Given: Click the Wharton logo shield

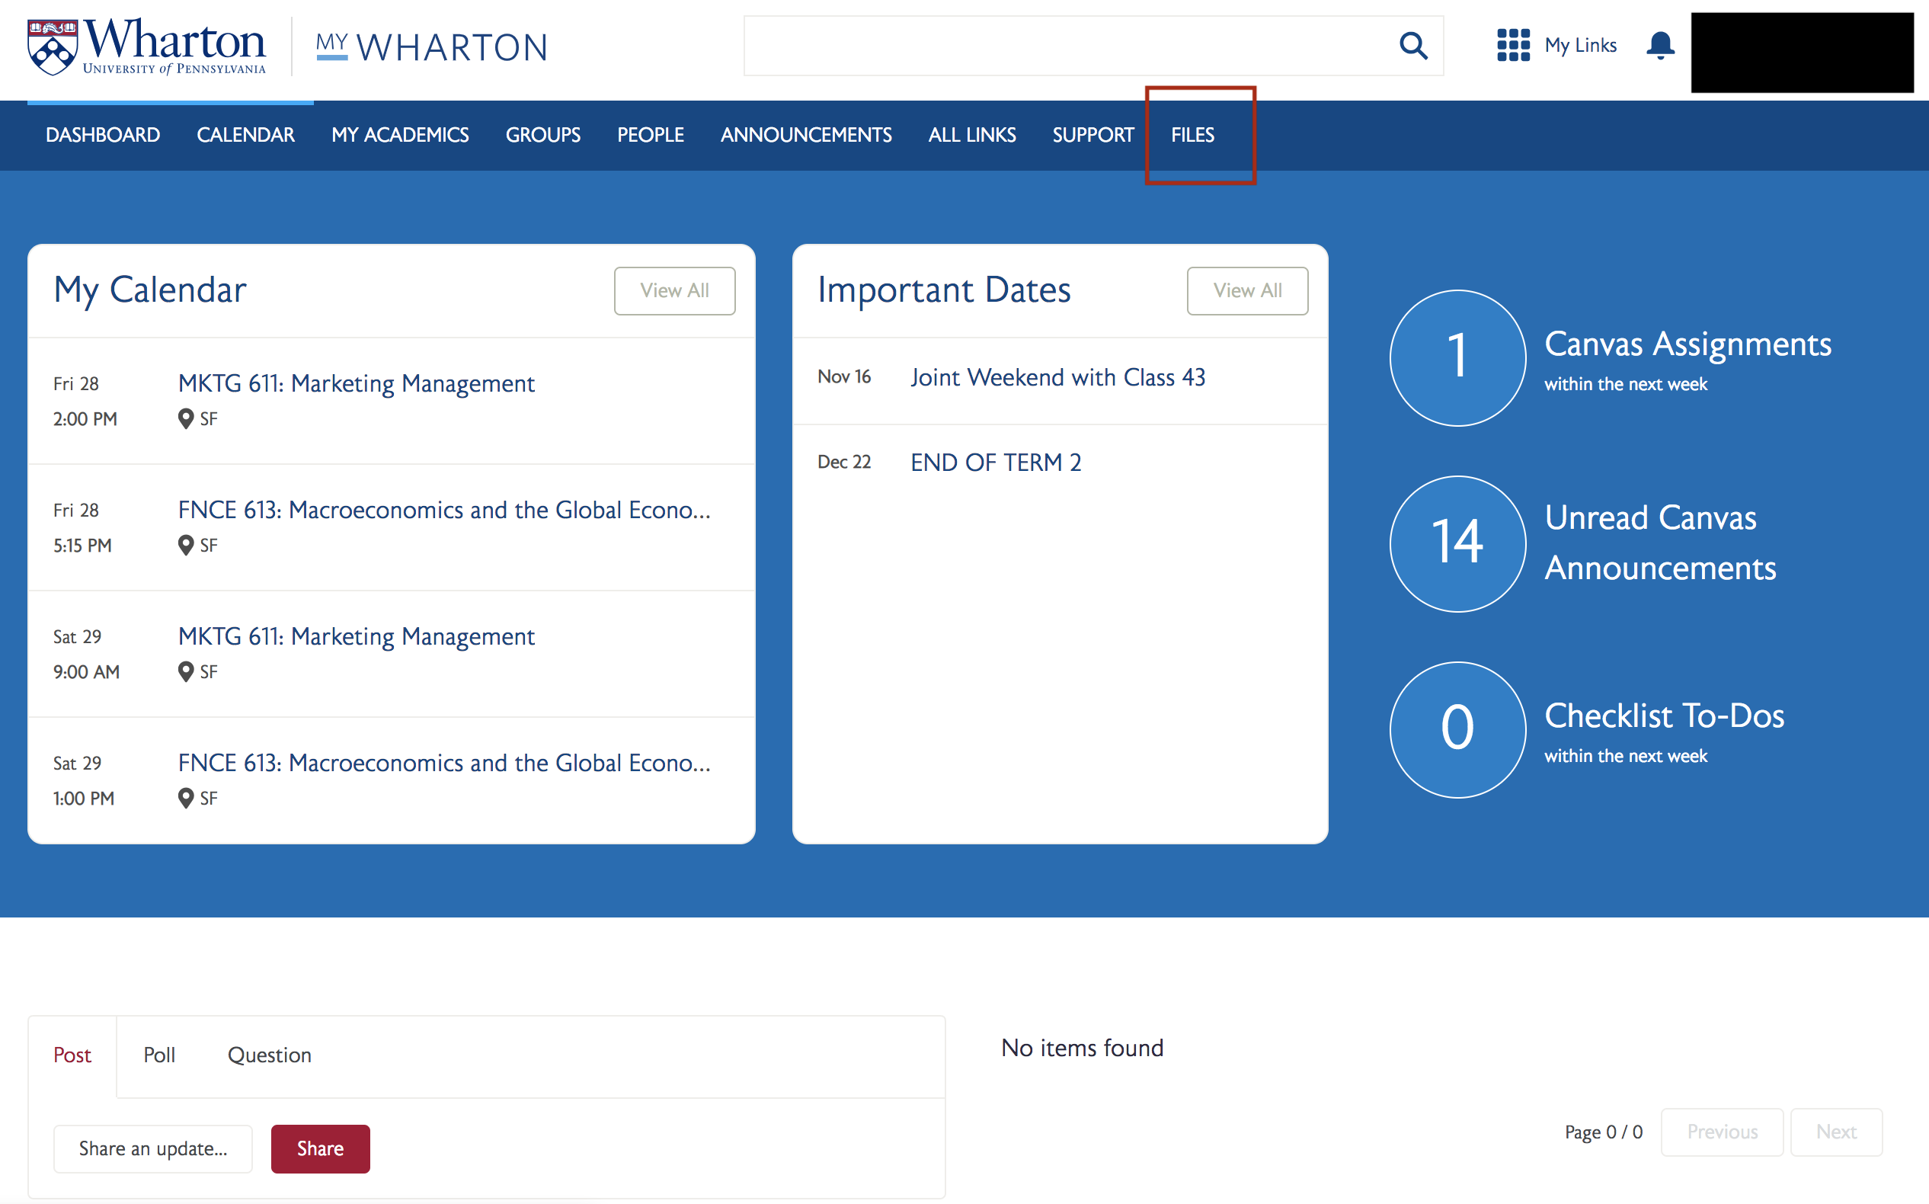Looking at the screenshot, I should (x=53, y=48).
